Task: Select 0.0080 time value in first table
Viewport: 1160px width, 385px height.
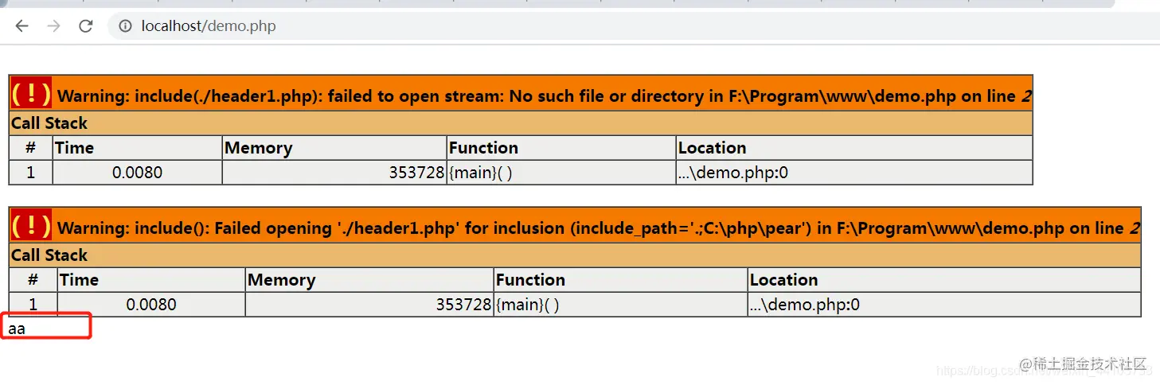Action: [x=138, y=173]
